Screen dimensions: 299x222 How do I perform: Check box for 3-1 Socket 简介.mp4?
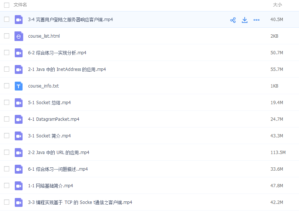[7, 136]
